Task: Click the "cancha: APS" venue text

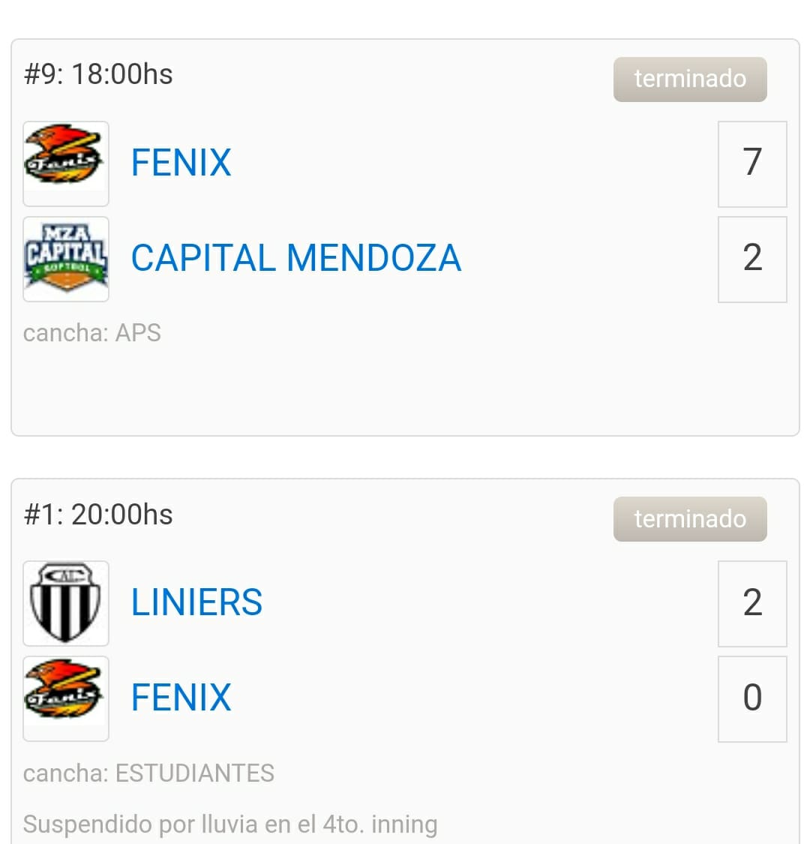Action: coord(92,332)
